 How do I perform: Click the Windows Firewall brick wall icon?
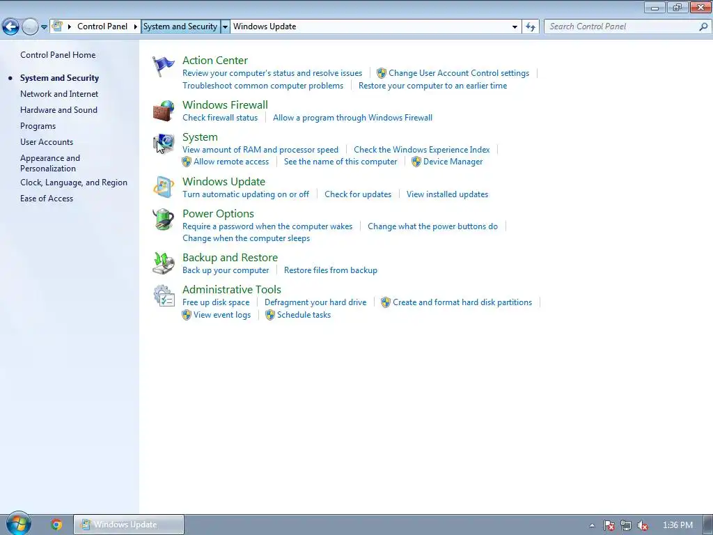pyautogui.click(x=163, y=111)
